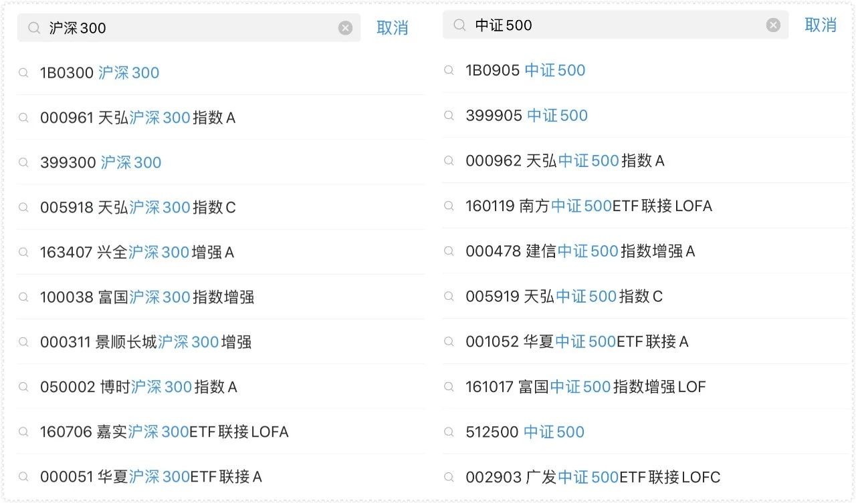
Task: Choose 100038 富国沪深300指数增强
Action: [x=147, y=297]
